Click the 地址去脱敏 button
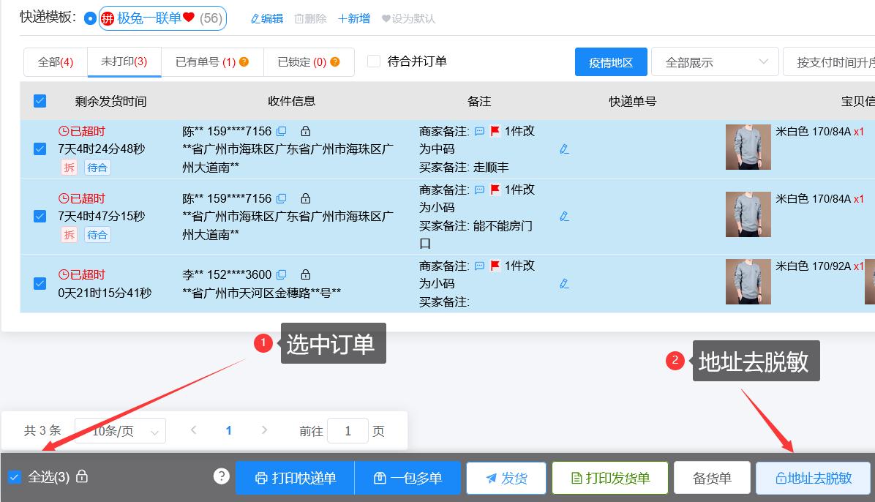This screenshot has width=875, height=502. [x=814, y=478]
